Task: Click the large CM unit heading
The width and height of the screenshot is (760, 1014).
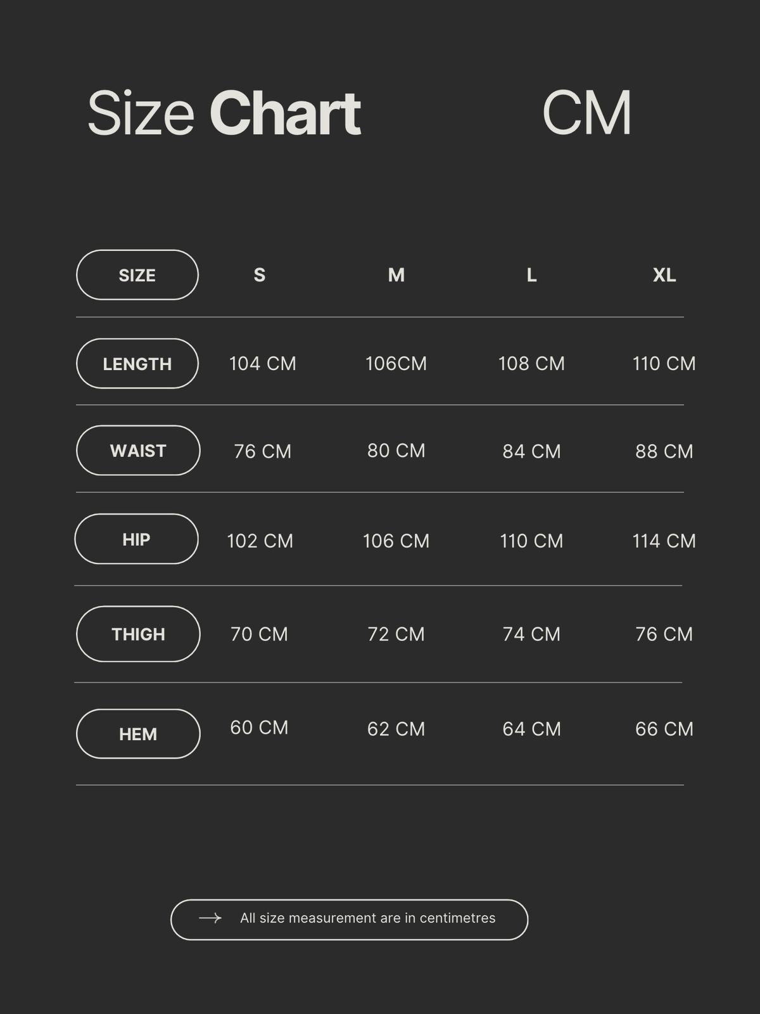Action: pyautogui.click(x=587, y=113)
